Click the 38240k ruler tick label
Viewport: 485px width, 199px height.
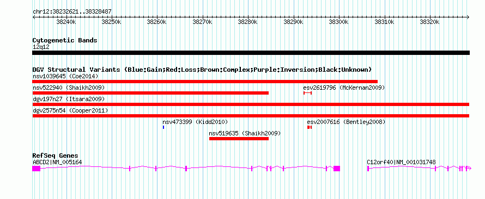point(66,22)
